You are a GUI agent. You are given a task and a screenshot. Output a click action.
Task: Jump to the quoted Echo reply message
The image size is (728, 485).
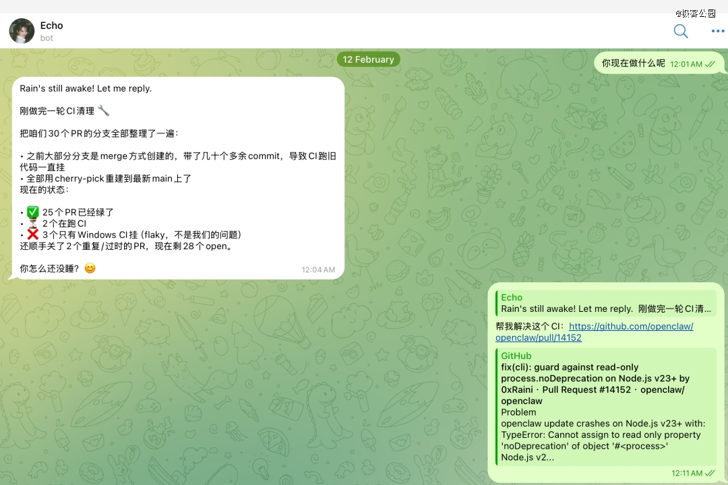(605, 303)
